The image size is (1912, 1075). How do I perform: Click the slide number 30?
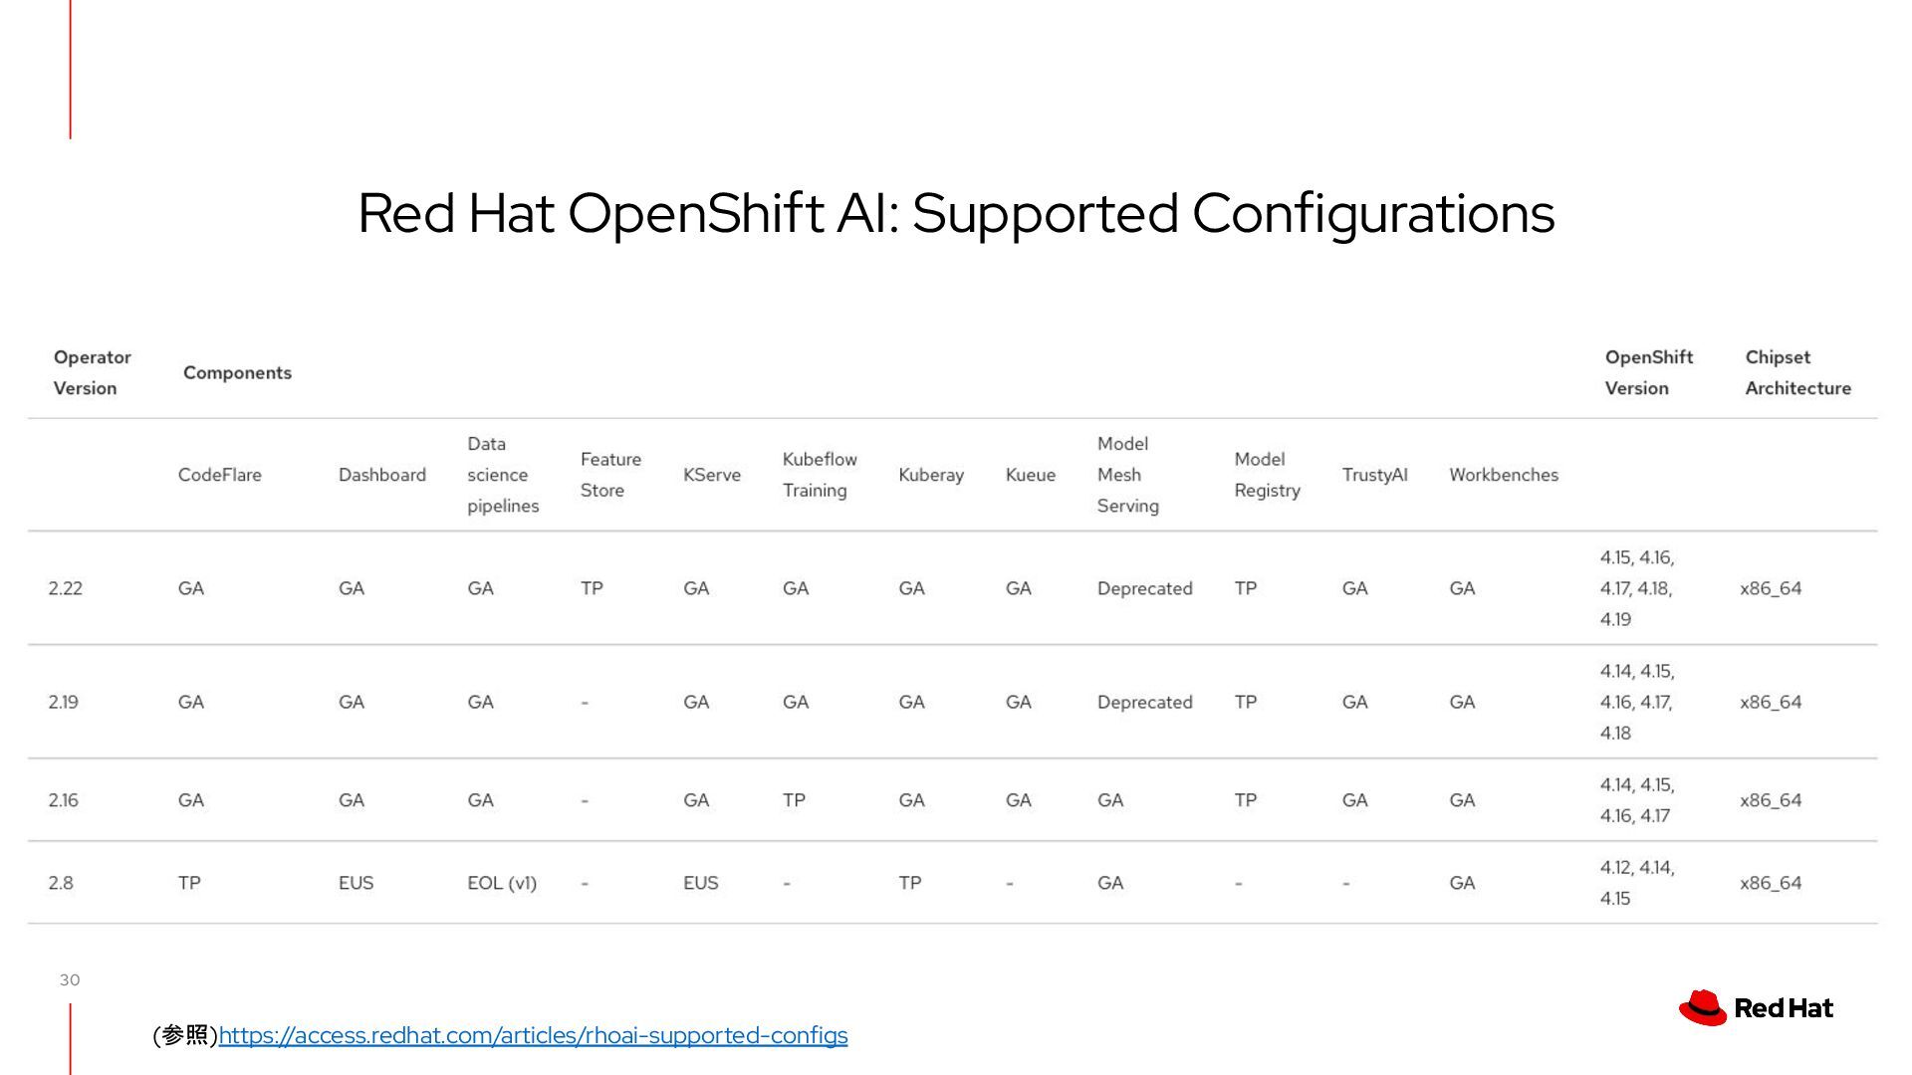[x=70, y=980]
